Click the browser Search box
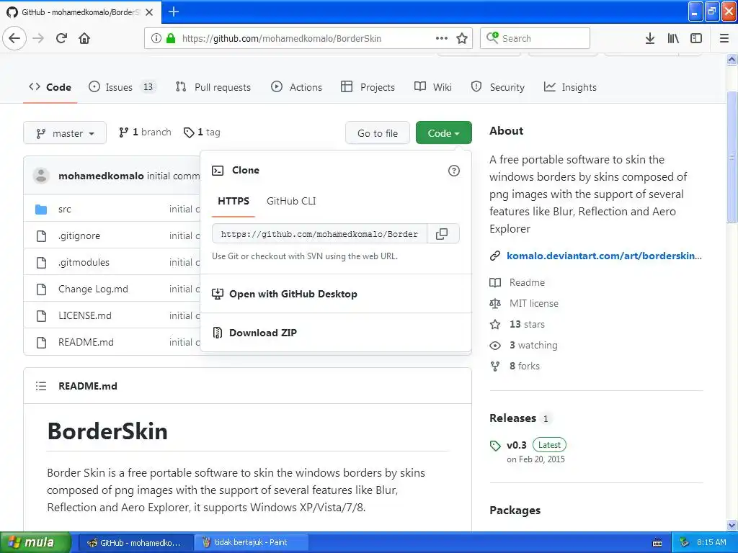The height and width of the screenshot is (553, 738). pos(535,38)
